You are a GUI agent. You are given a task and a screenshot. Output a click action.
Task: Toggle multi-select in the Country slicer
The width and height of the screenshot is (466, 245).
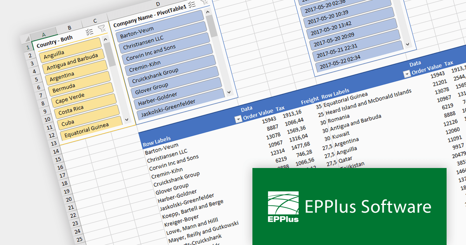(x=90, y=32)
